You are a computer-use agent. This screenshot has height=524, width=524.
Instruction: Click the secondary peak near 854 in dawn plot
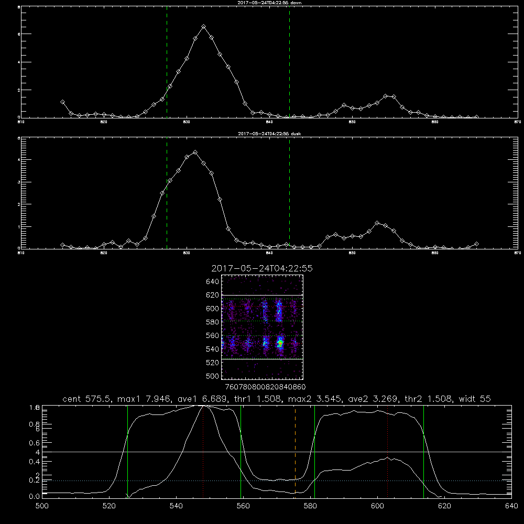pos(386,96)
